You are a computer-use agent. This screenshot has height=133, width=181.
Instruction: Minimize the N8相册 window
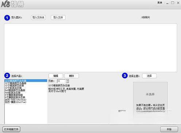(x=167, y=3)
